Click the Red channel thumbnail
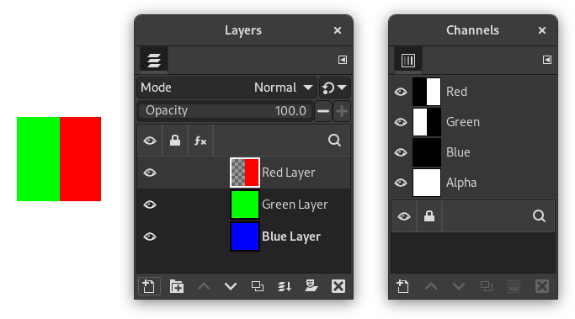 [427, 92]
